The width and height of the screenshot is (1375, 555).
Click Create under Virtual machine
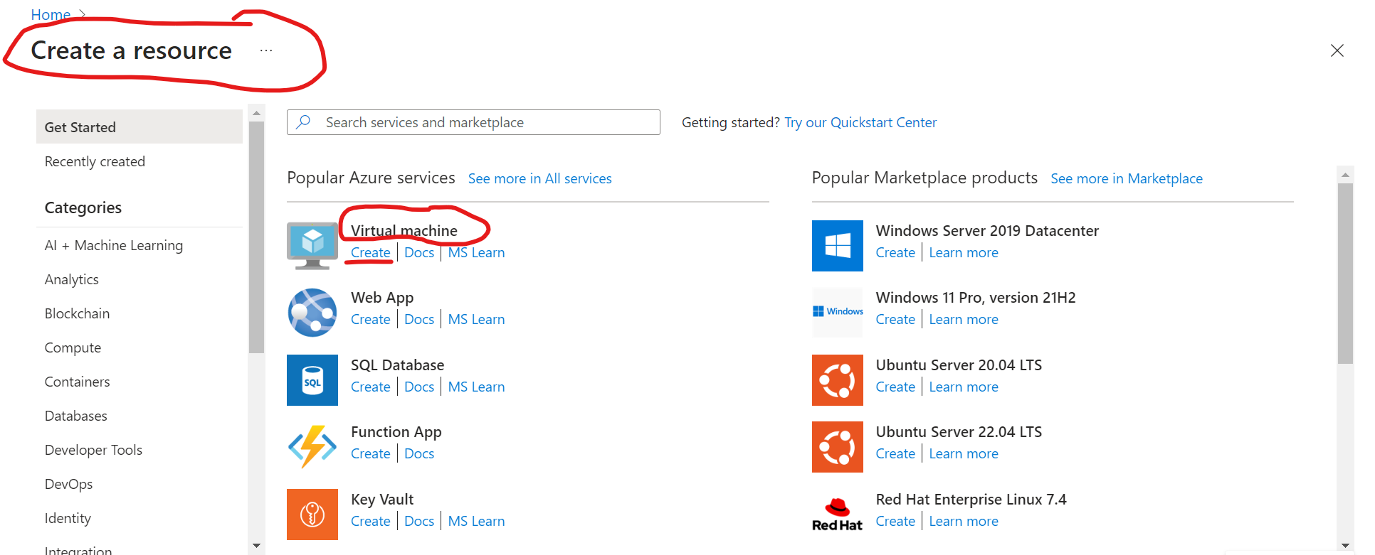click(x=370, y=253)
